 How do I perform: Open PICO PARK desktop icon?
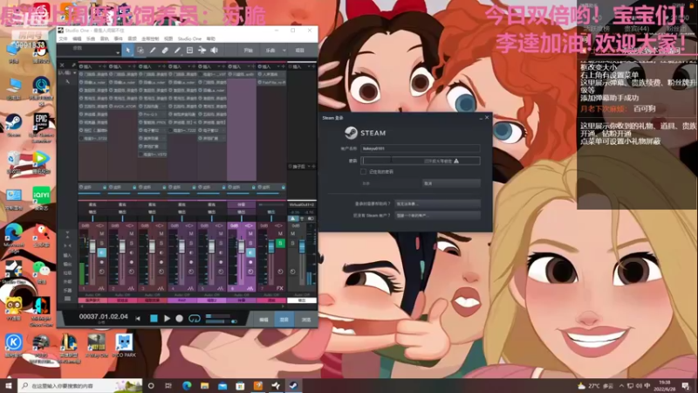[x=124, y=346]
